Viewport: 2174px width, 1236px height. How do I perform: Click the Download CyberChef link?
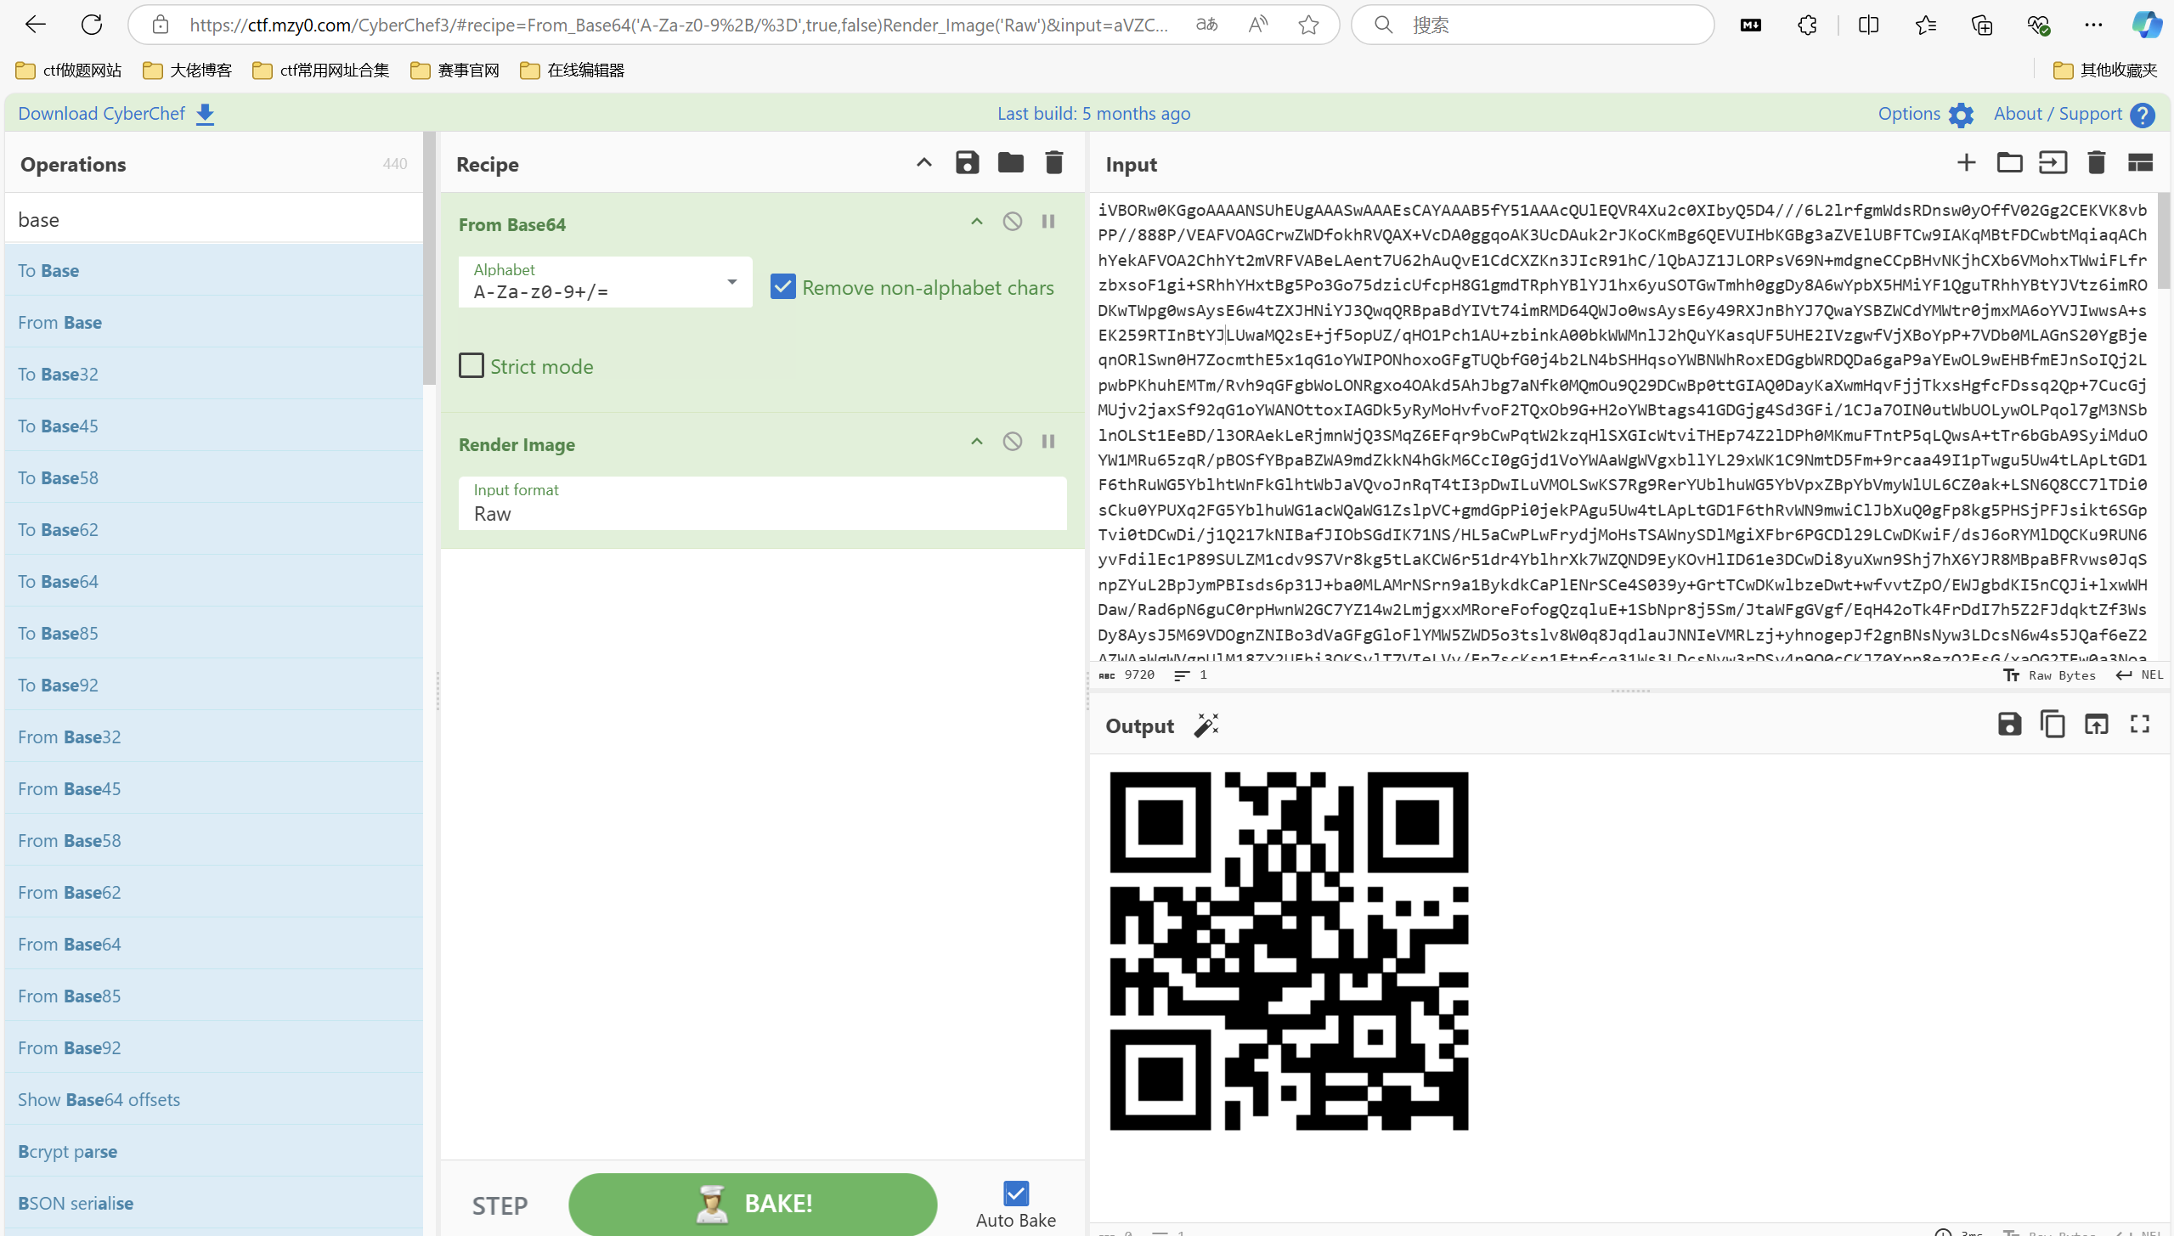[116, 113]
